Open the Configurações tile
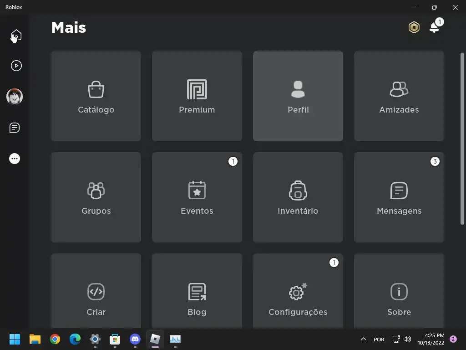Screen dimensions: 466x350 click(x=298, y=291)
